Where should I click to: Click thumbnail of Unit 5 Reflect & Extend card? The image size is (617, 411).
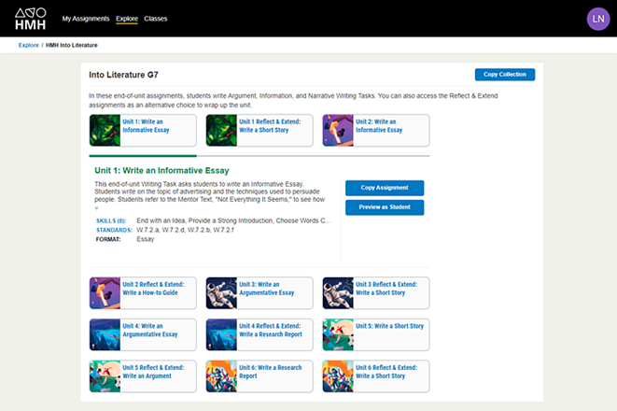105,376
